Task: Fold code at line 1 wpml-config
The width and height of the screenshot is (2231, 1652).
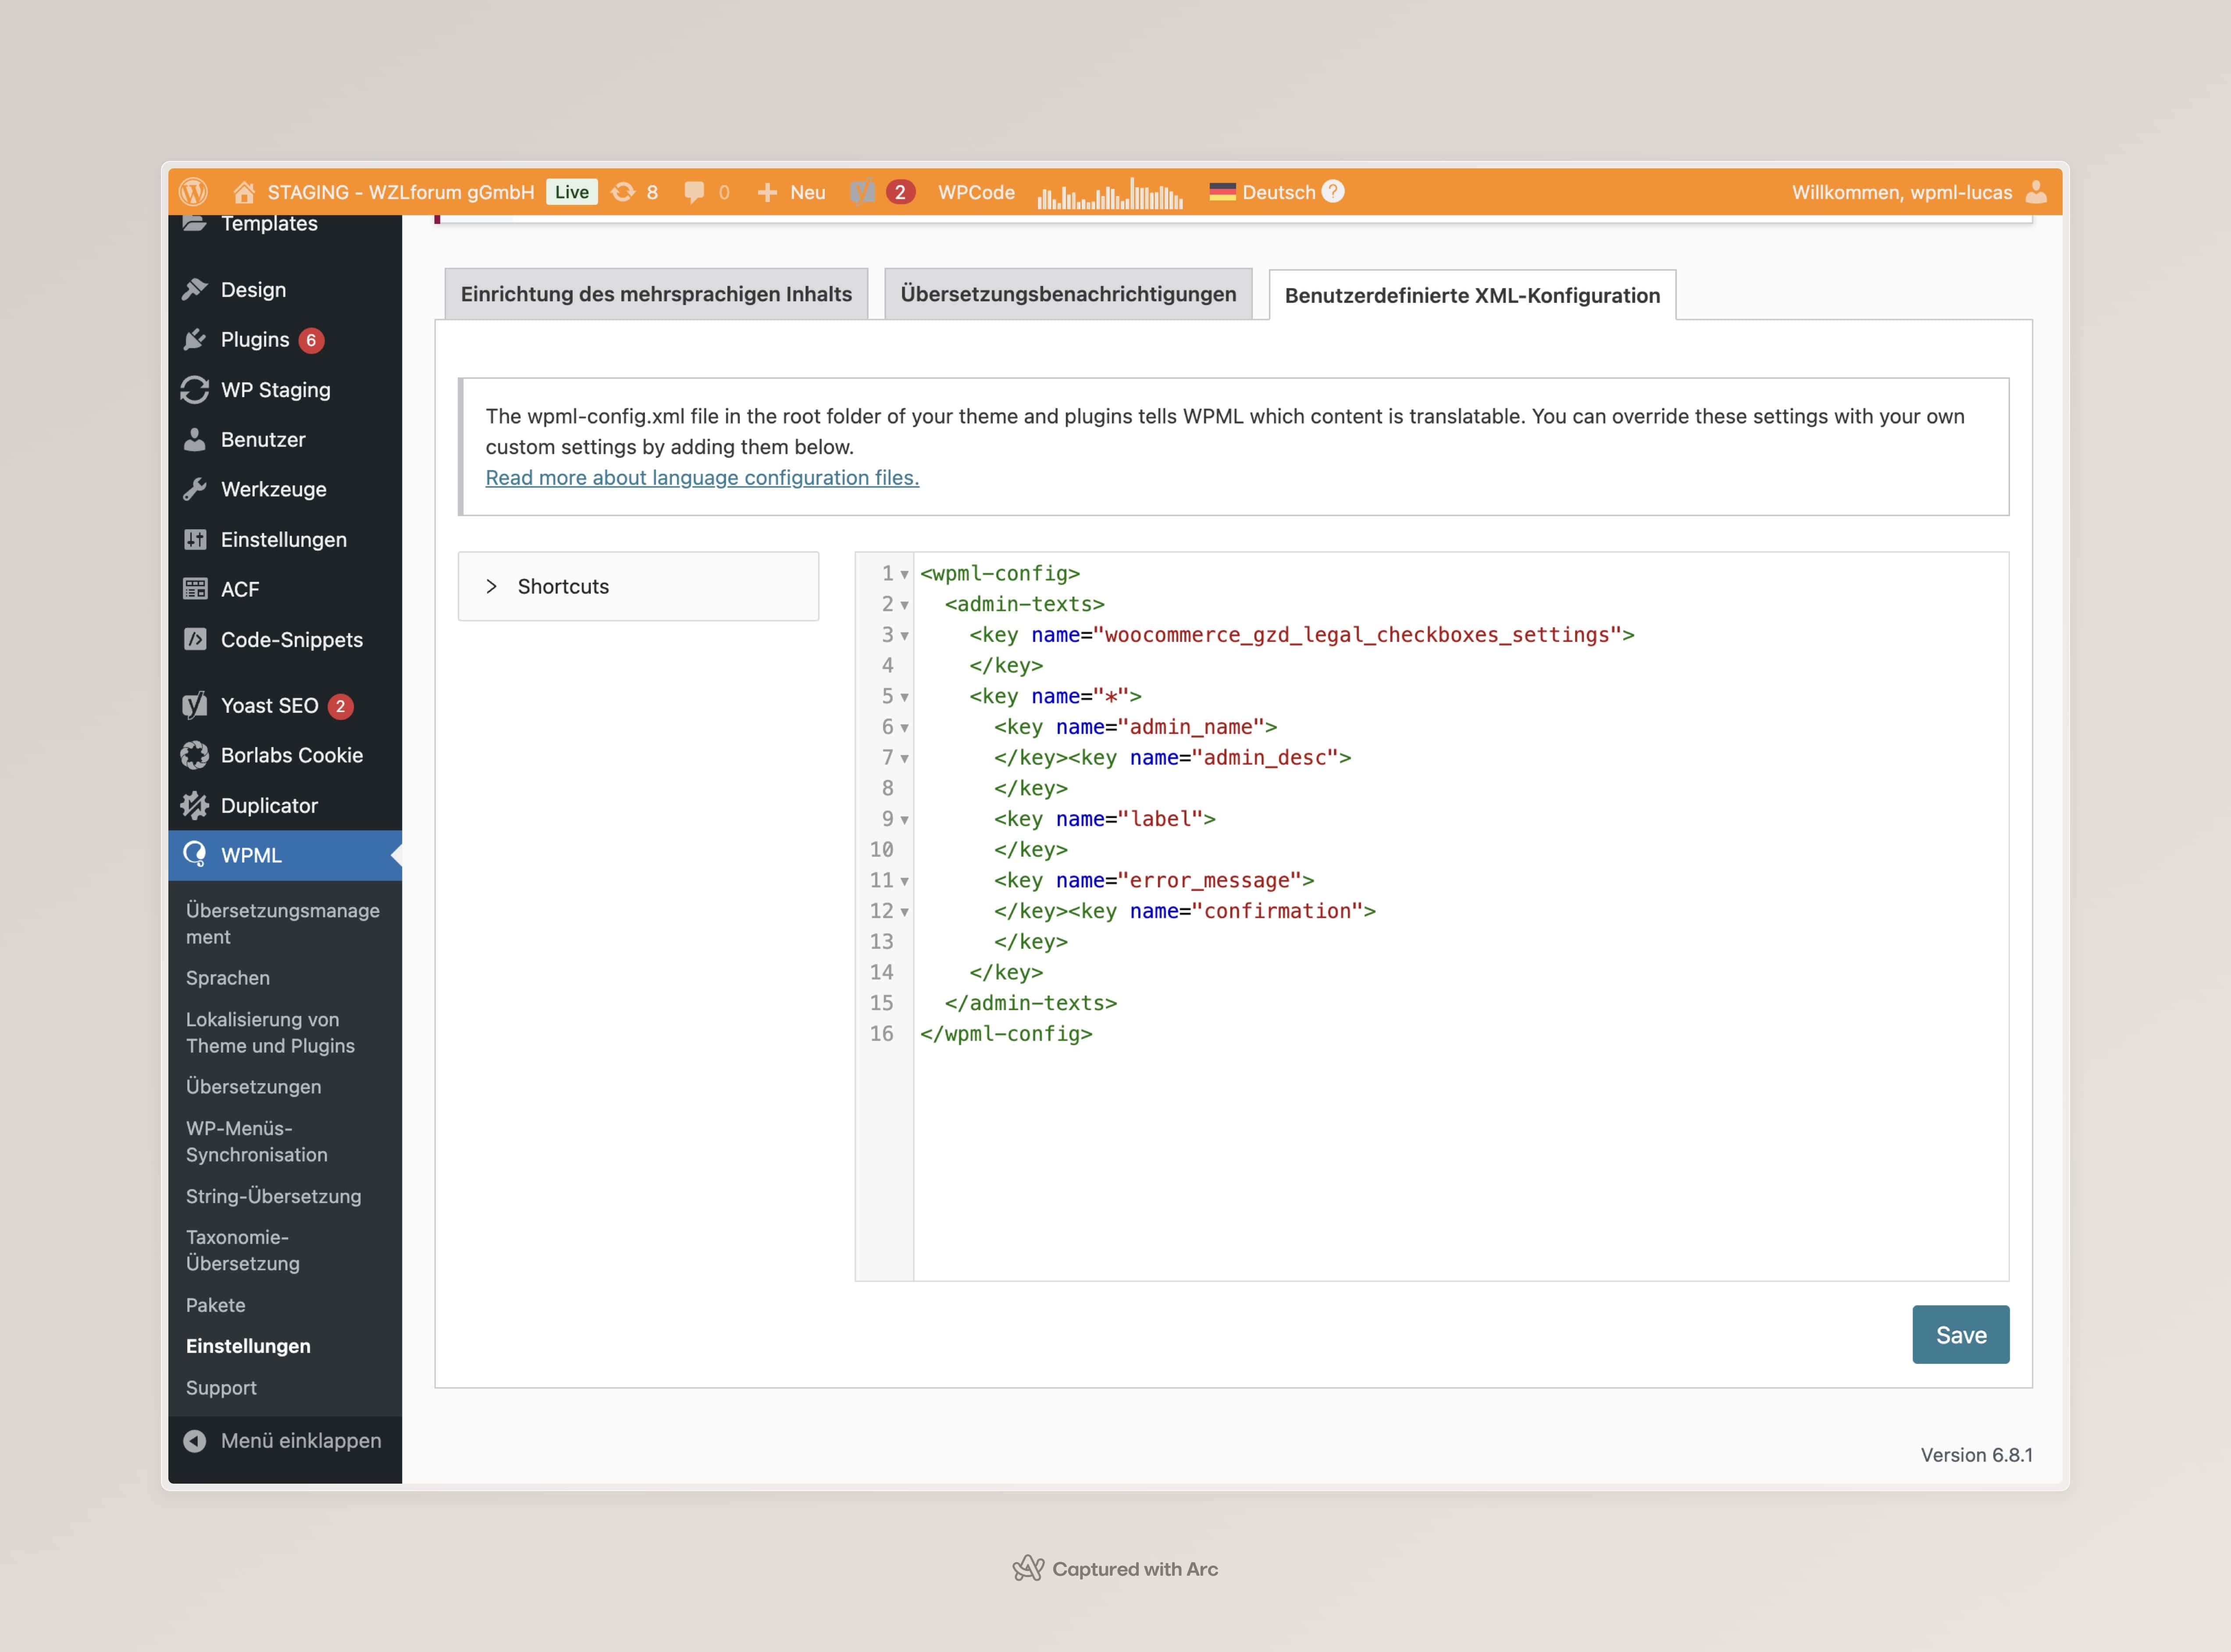Action: [904, 575]
